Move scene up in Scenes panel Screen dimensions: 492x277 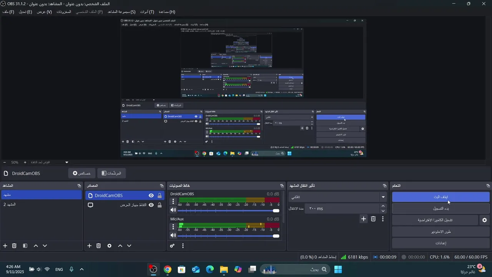click(x=36, y=246)
